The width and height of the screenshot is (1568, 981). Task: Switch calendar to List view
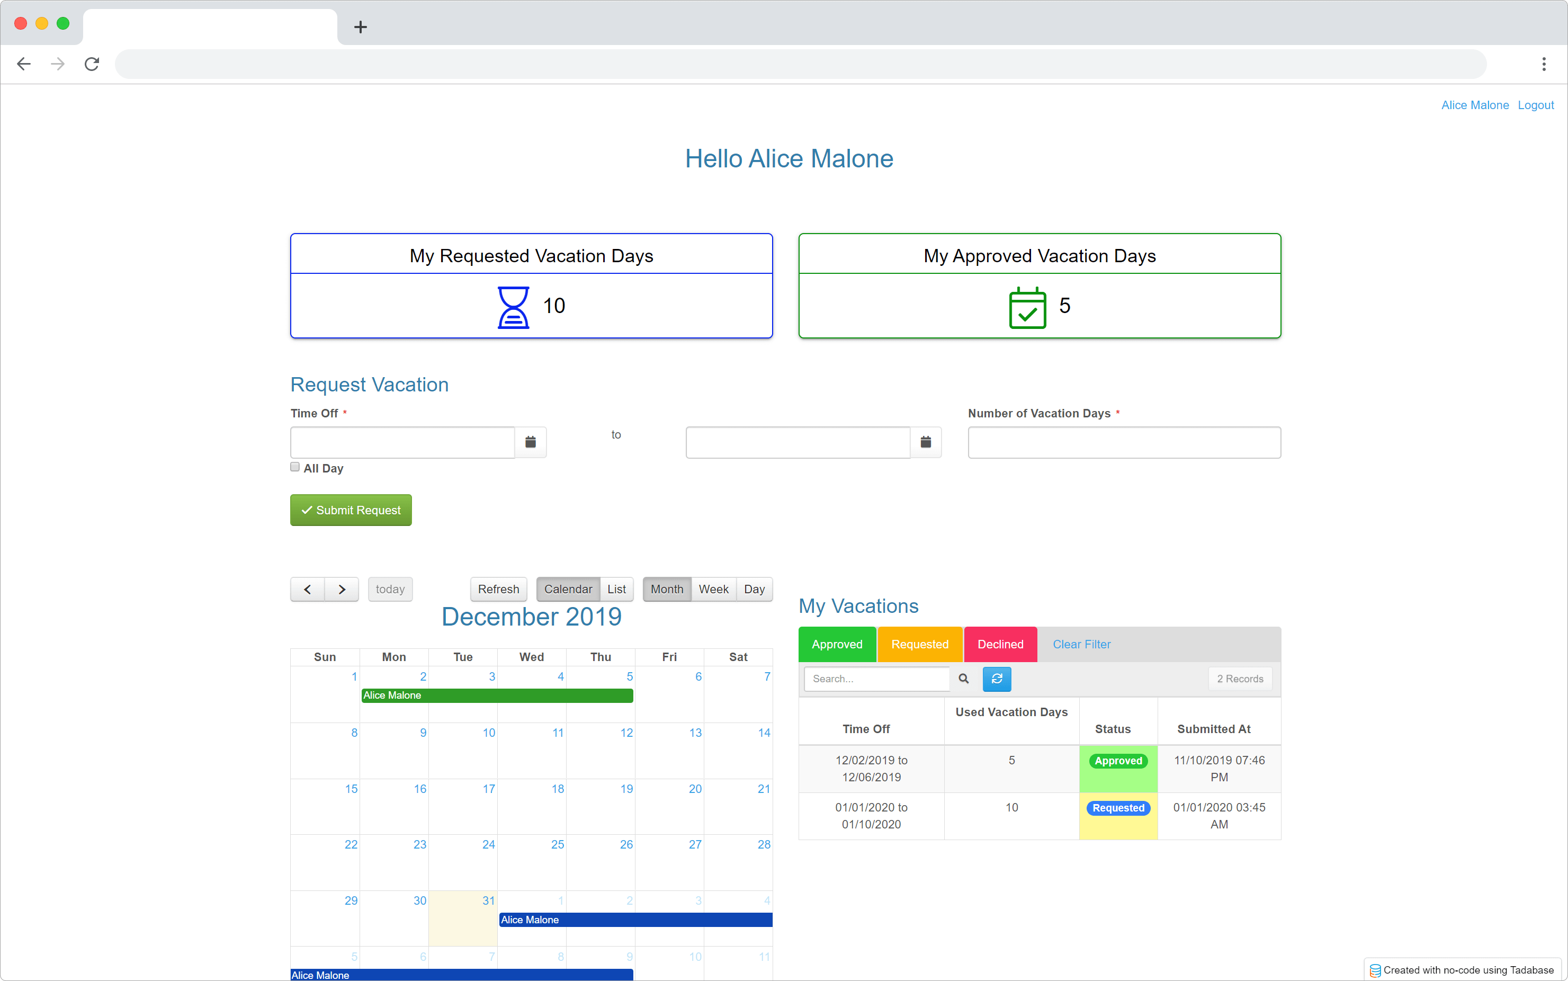[x=616, y=589]
